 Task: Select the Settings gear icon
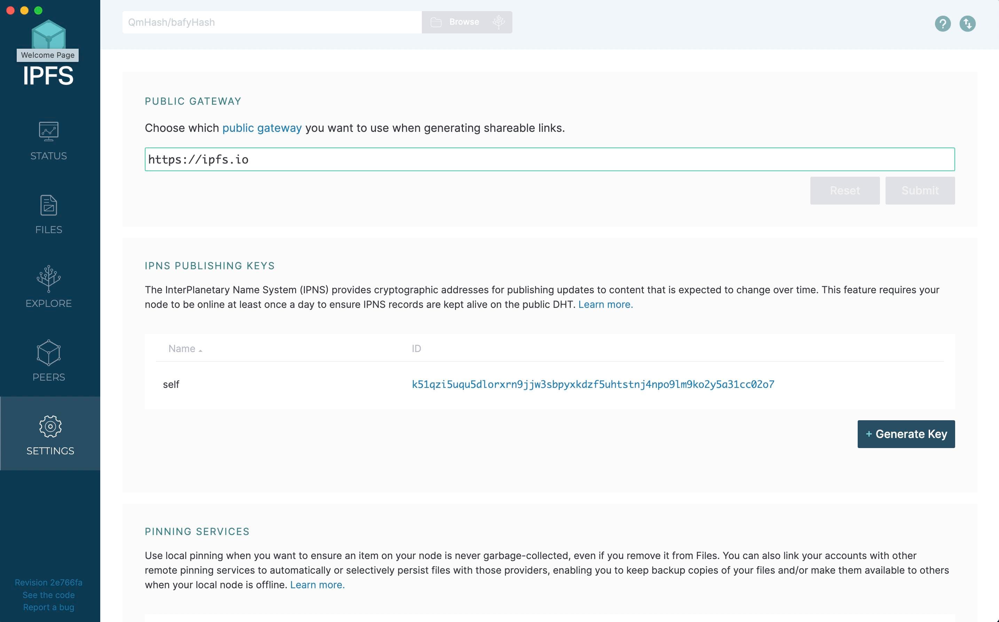[x=50, y=426]
